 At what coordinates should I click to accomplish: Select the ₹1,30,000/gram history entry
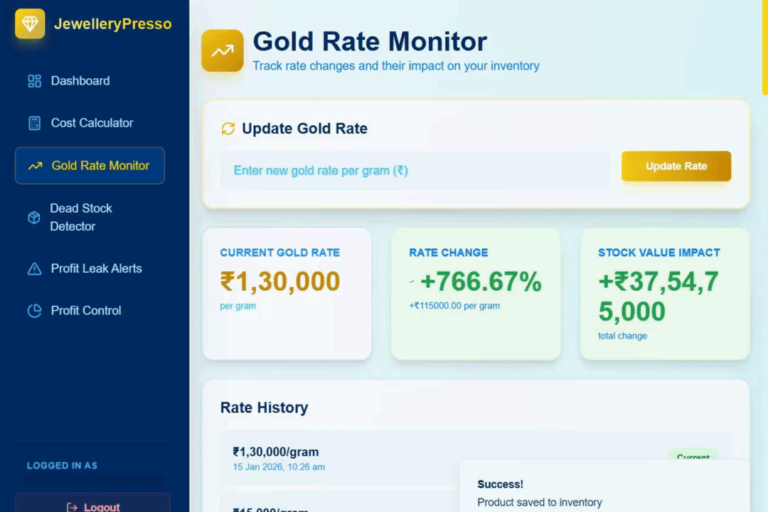(x=341, y=457)
